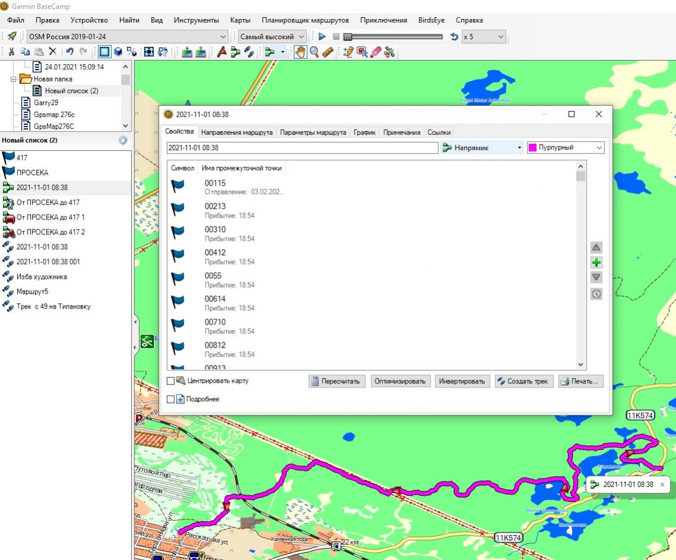Switch to 'Параметры маршрута' tab
This screenshot has width=676, height=560.
pos(312,133)
